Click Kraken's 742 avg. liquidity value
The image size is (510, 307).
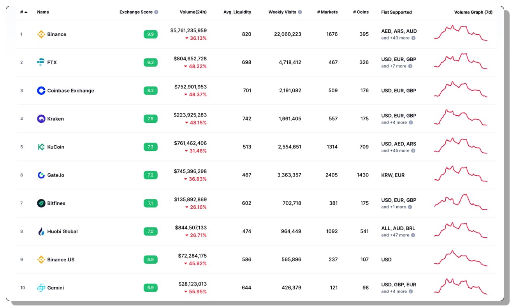coord(247,119)
